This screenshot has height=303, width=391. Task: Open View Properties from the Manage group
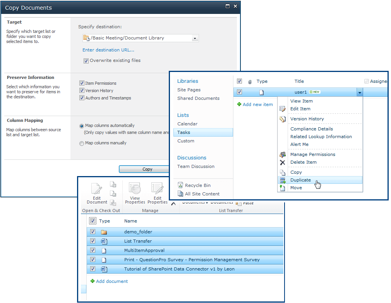(x=135, y=193)
